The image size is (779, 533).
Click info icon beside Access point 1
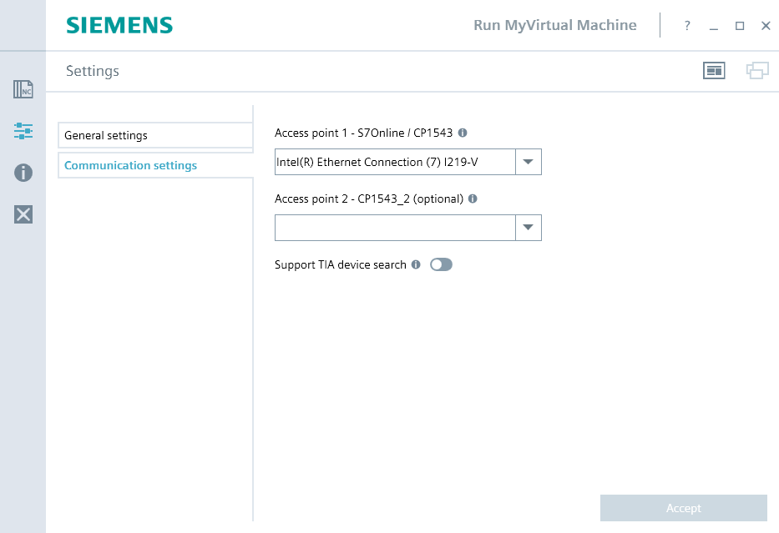point(463,133)
